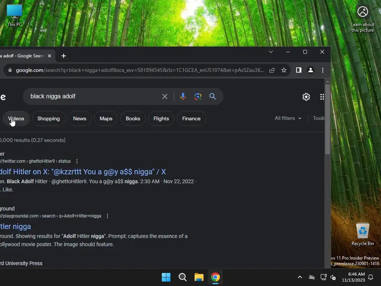The height and width of the screenshot is (286, 381).
Task: Share this page from address bar
Action: point(272,70)
